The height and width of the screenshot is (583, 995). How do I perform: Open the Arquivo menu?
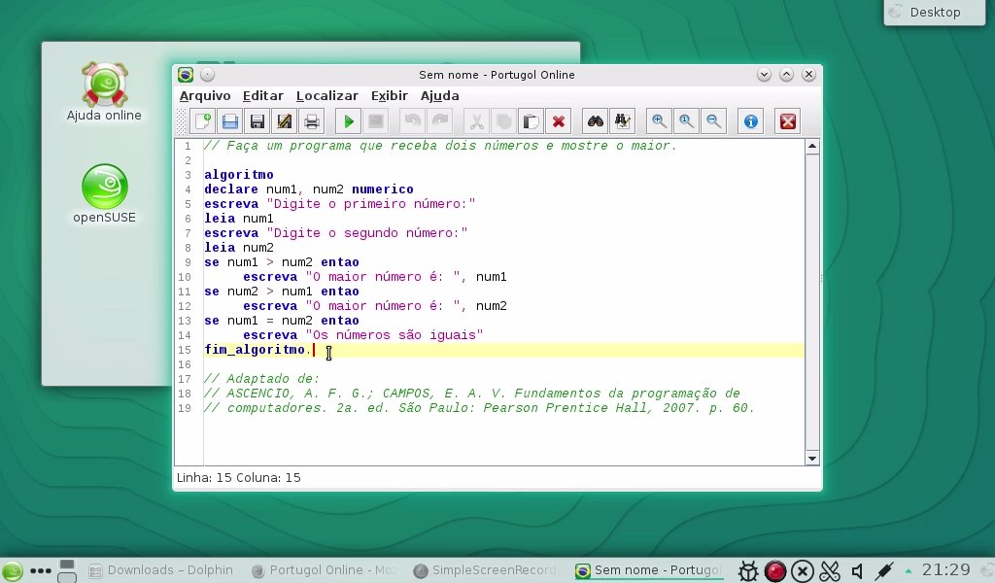click(x=205, y=96)
